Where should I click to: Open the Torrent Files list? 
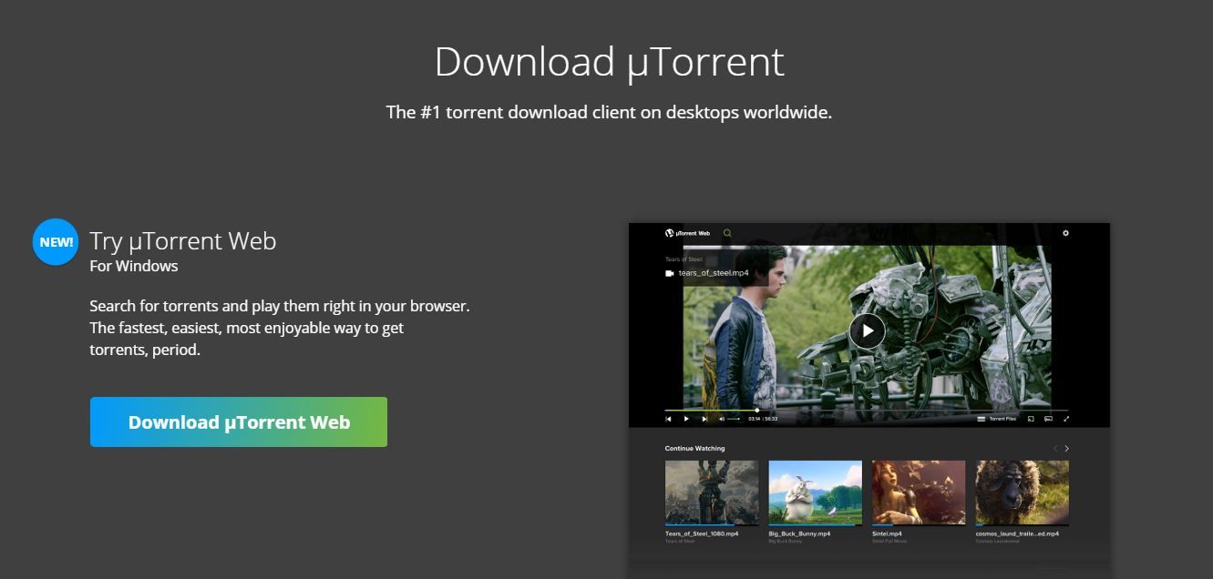click(x=996, y=419)
